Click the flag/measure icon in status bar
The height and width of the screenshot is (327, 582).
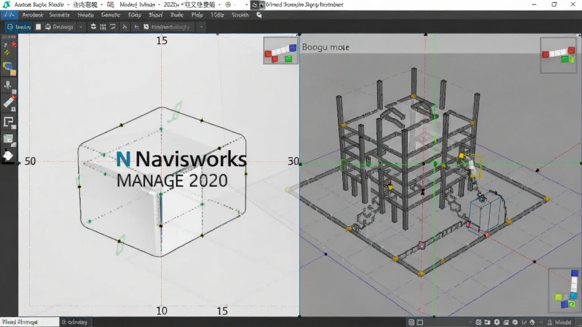tap(523, 322)
